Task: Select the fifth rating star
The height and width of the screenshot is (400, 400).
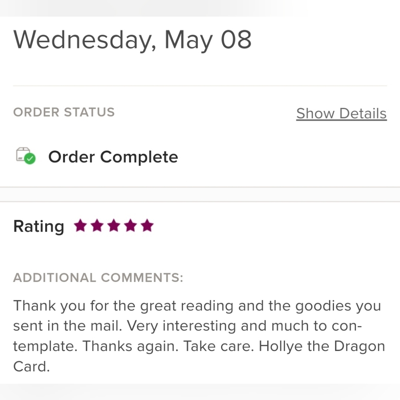Action: tap(147, 226)
